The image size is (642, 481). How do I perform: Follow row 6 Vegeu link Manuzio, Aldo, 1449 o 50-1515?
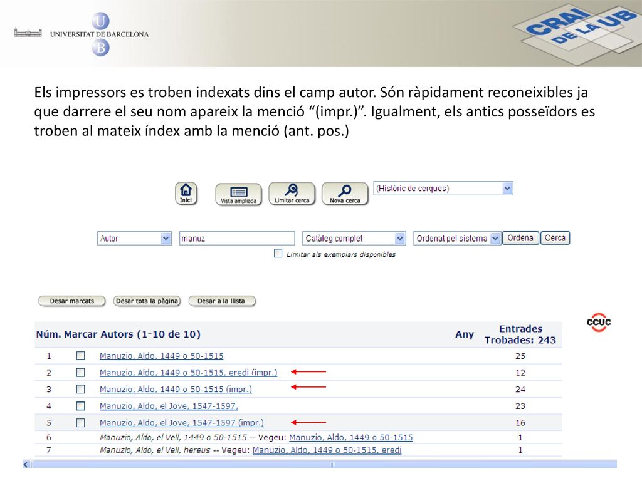[x=351, y=437]
